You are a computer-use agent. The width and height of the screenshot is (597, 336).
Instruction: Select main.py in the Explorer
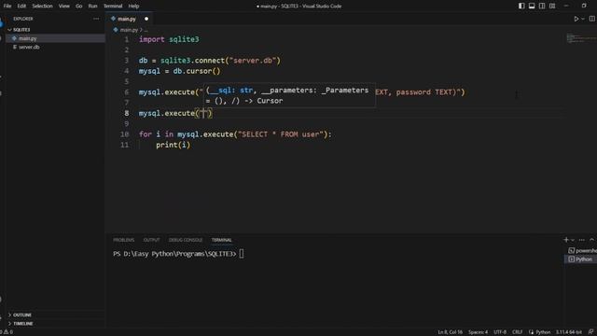(x=55, y=38)
